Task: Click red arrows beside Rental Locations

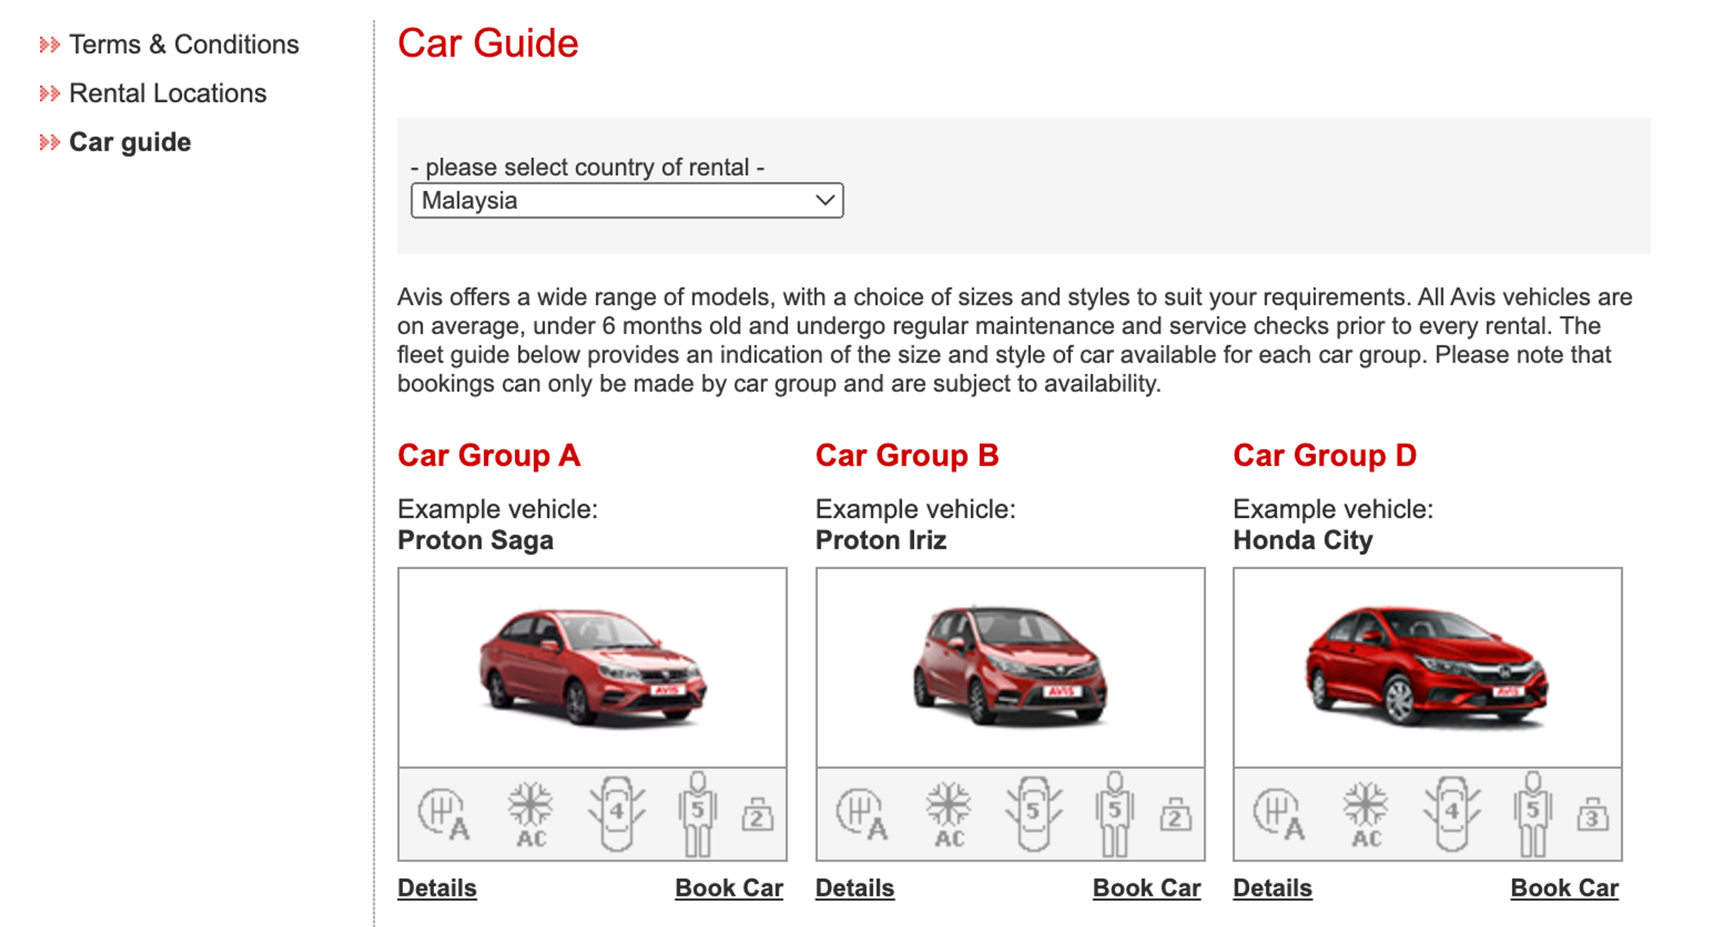Action: (49, 93)
